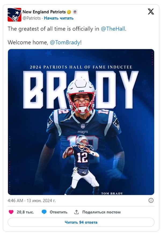Open the @TheHall mention link

click(x=113, y=29)
